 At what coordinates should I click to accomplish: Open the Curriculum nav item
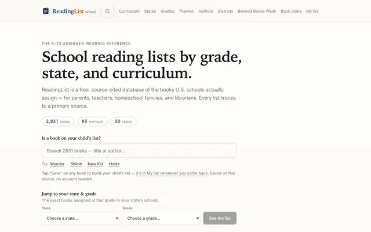tap(129, 11)
